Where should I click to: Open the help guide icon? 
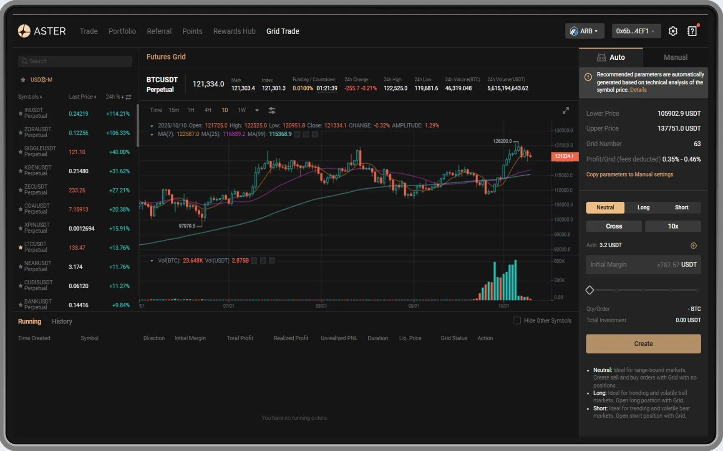pyautogui.click(x=692, y=31)
